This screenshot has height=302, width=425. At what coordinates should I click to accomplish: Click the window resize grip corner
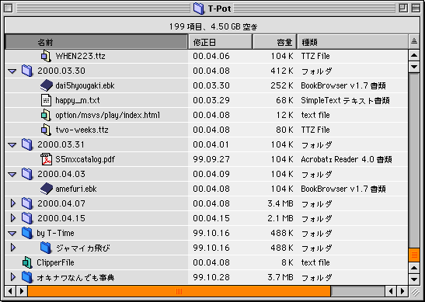tap(414, 292)
